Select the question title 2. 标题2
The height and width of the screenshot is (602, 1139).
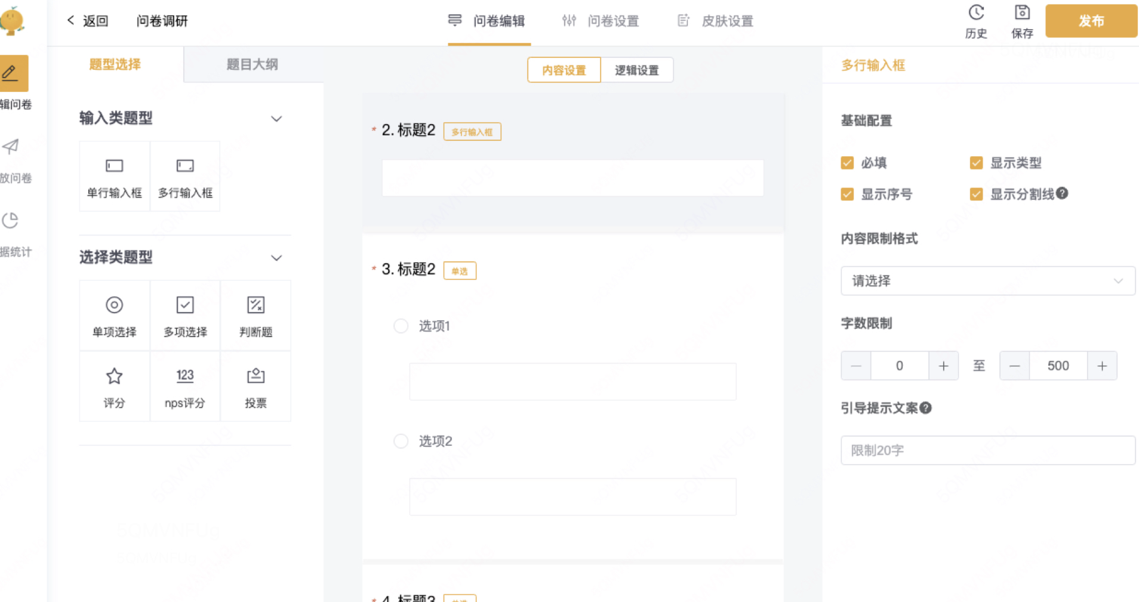pyautogui.click(x=409, y=130)
